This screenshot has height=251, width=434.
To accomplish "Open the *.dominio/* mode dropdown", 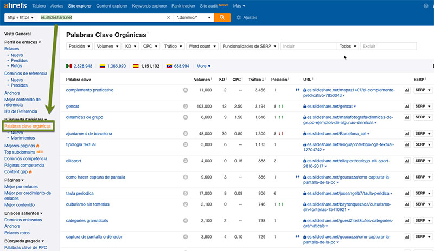I will click(x=194, y=17).
